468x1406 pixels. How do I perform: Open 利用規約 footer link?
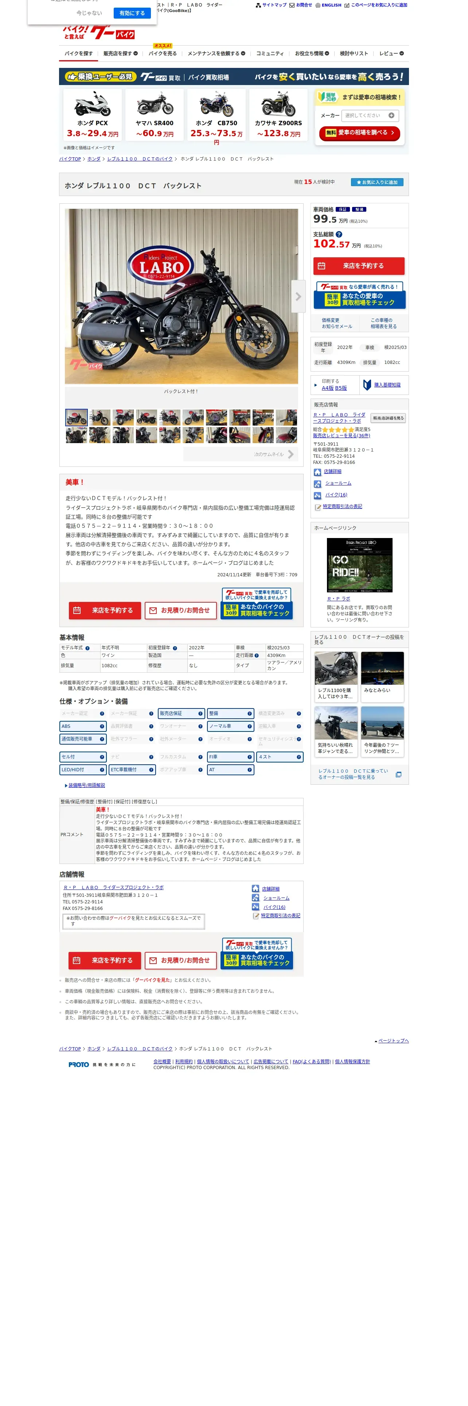point(184,1061)
